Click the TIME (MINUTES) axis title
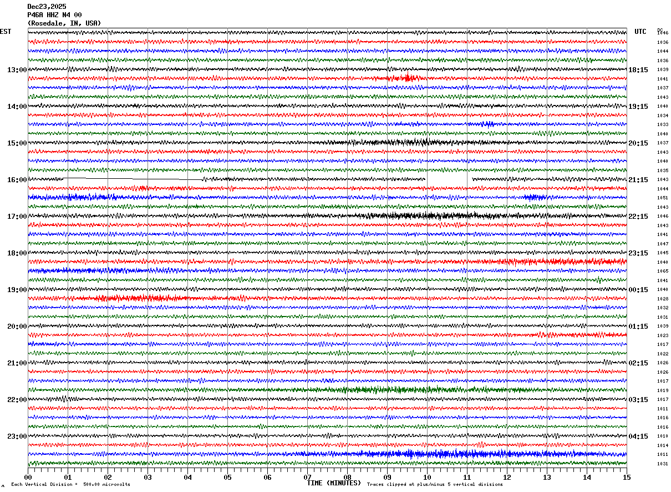Image resolution: width=671 pixels, height=492 pixels. click(334, 483)
